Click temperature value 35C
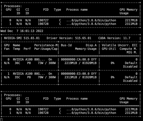 tap(17, 77)
